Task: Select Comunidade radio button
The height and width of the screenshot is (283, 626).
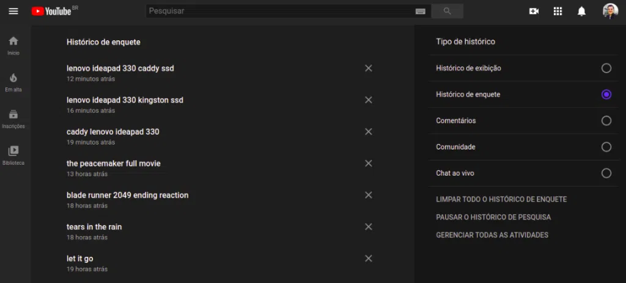Action: pos(606,147)
